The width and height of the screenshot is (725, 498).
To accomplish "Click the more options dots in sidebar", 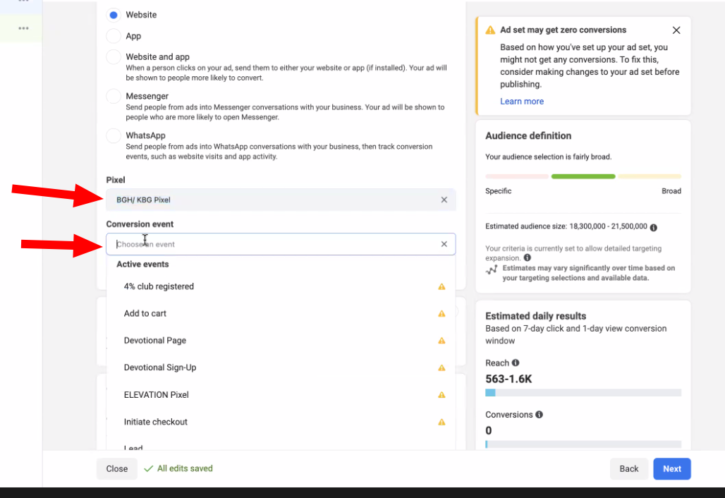I will coord(23,28).
